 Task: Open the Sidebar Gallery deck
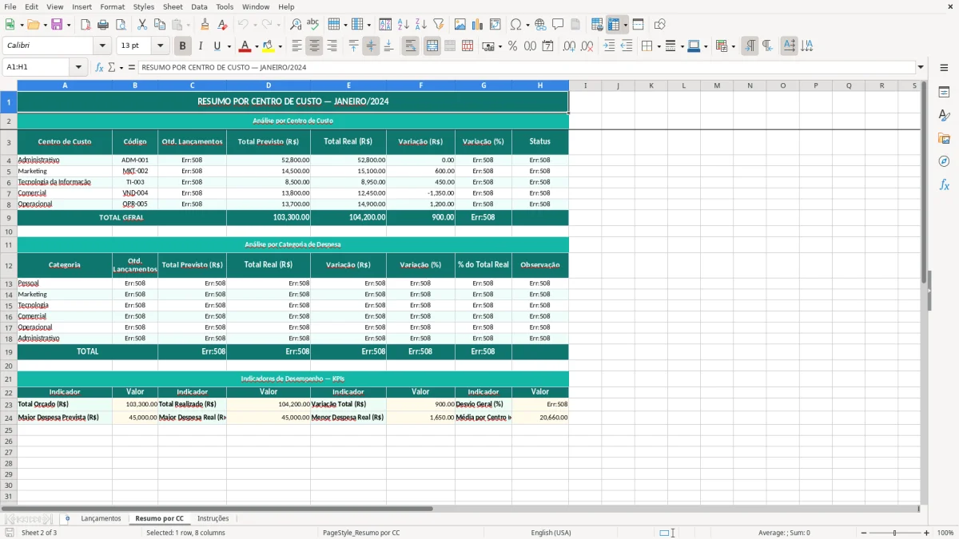[944, 138]
